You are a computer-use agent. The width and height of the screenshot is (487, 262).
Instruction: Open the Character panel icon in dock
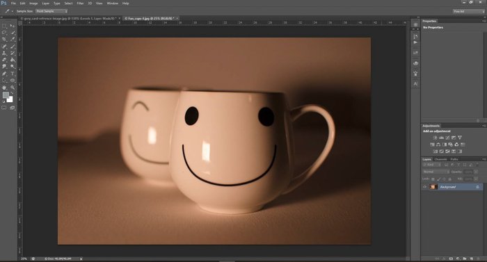pos(415,84)
